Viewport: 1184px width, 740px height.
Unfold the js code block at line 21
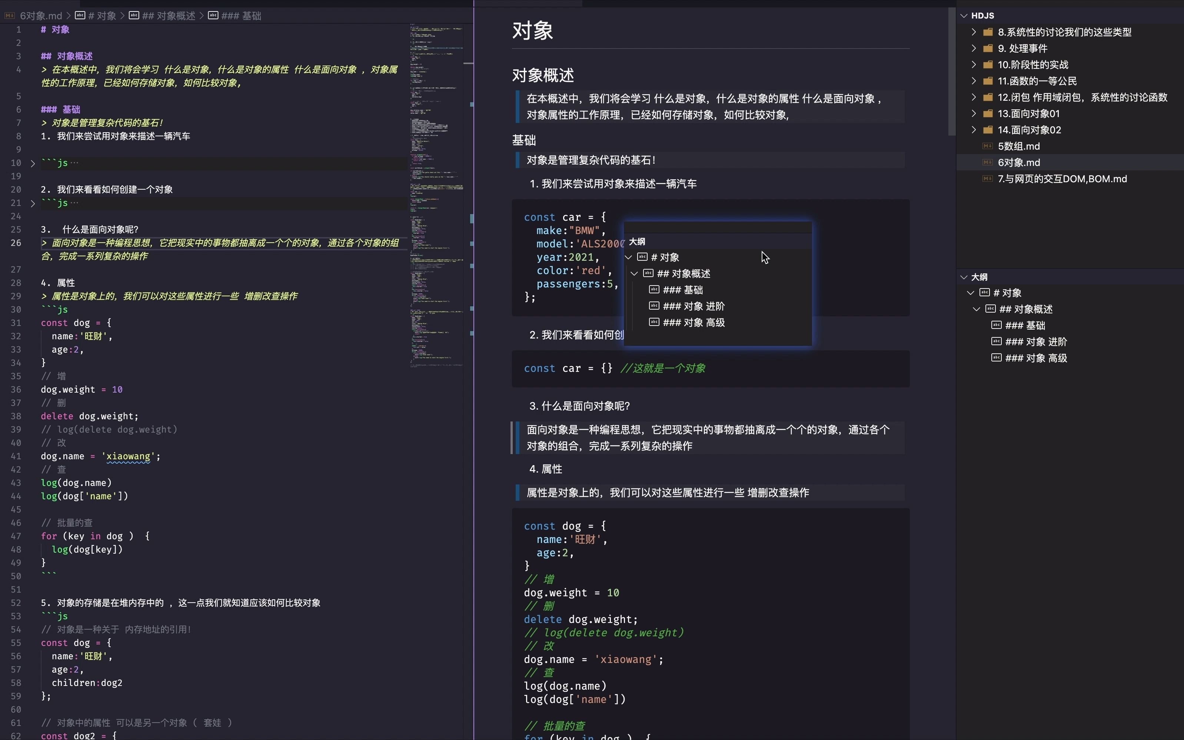tap(33, 204)
